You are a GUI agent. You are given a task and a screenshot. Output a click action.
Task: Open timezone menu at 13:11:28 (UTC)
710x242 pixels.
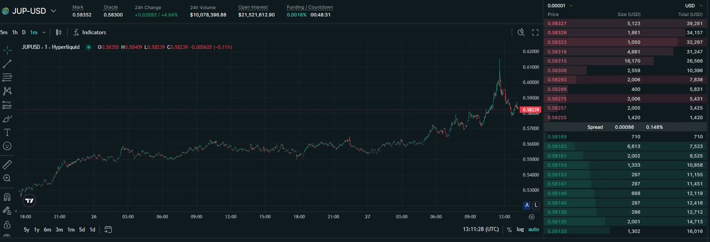pyautogui.click(x=480, y=230)
